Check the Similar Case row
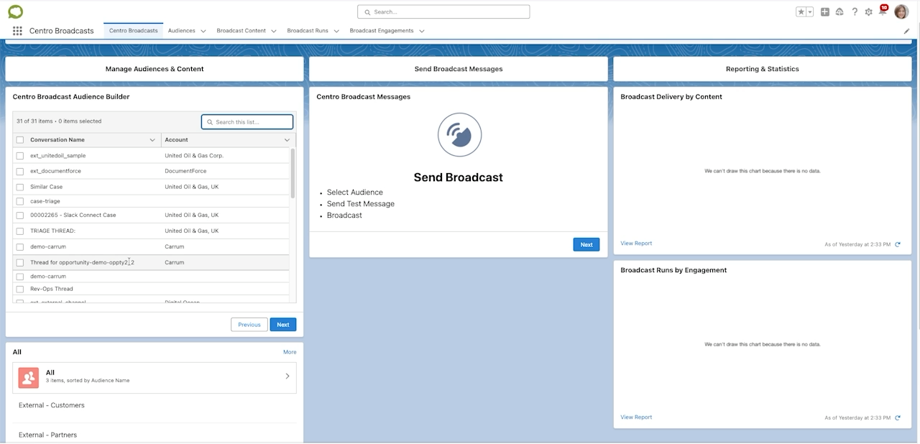 pyautogui.click(x=20, y=187)
